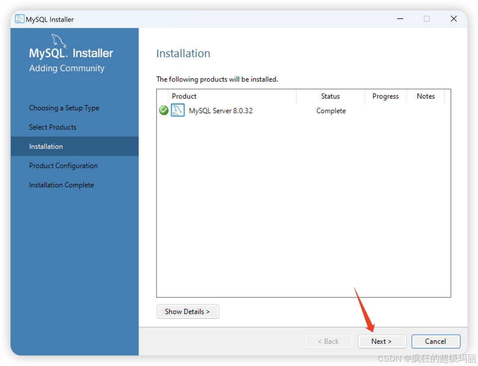Click the maximize window button
Screen dimensions: 478x366
pos(427,19)
